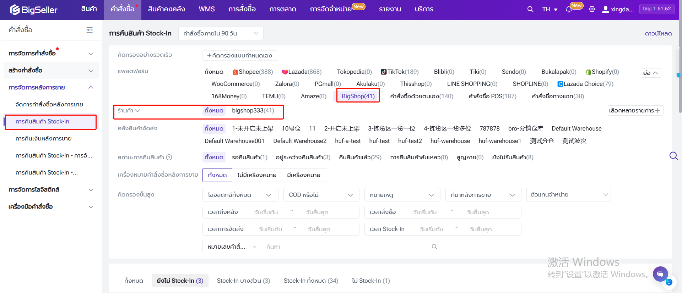
Task: Collapse the sidebar menu icon
Action: pyautogui.click(x=90, y=30)
